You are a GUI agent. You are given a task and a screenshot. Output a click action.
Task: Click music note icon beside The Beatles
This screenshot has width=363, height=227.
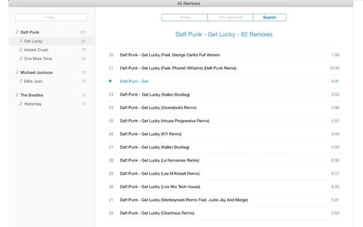click(x=17, y=95)
